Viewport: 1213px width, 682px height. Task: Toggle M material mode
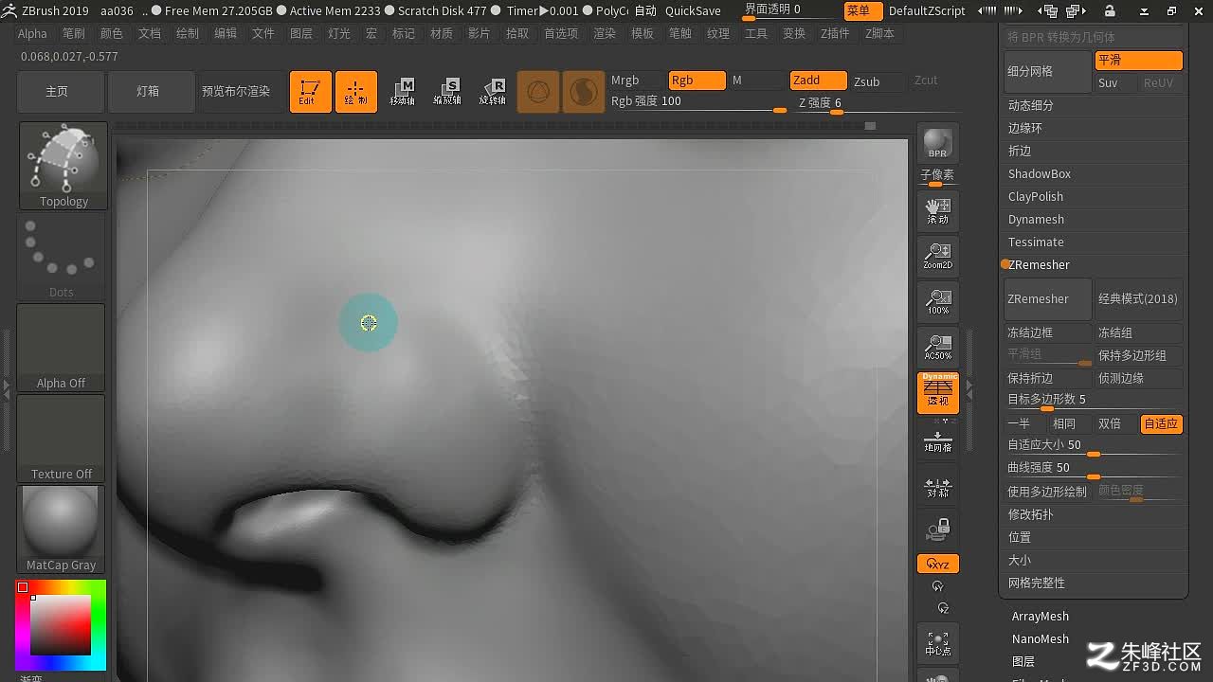click(756, 81)
